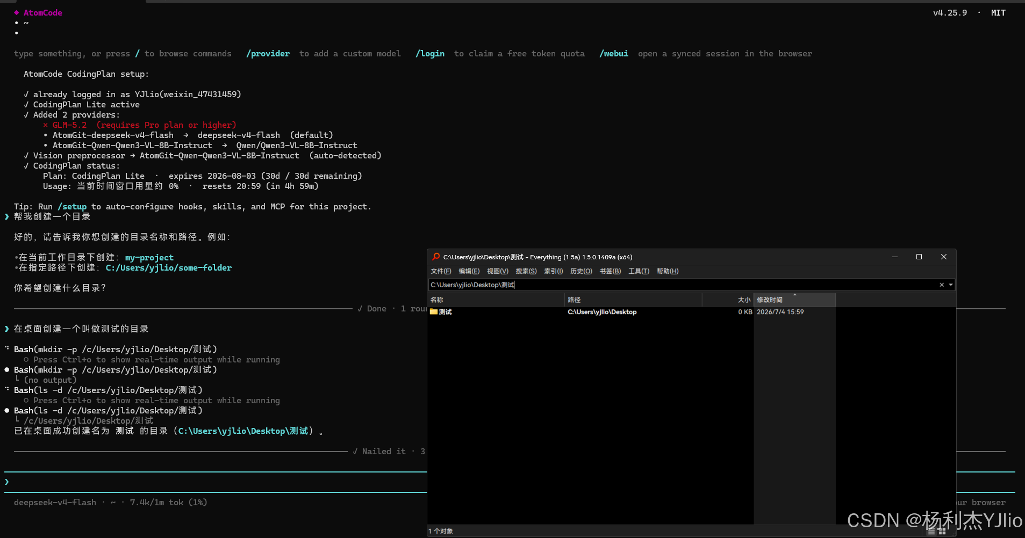Sort results by 修改时间 column header
1025x538 pixels.
coord(794,300)
